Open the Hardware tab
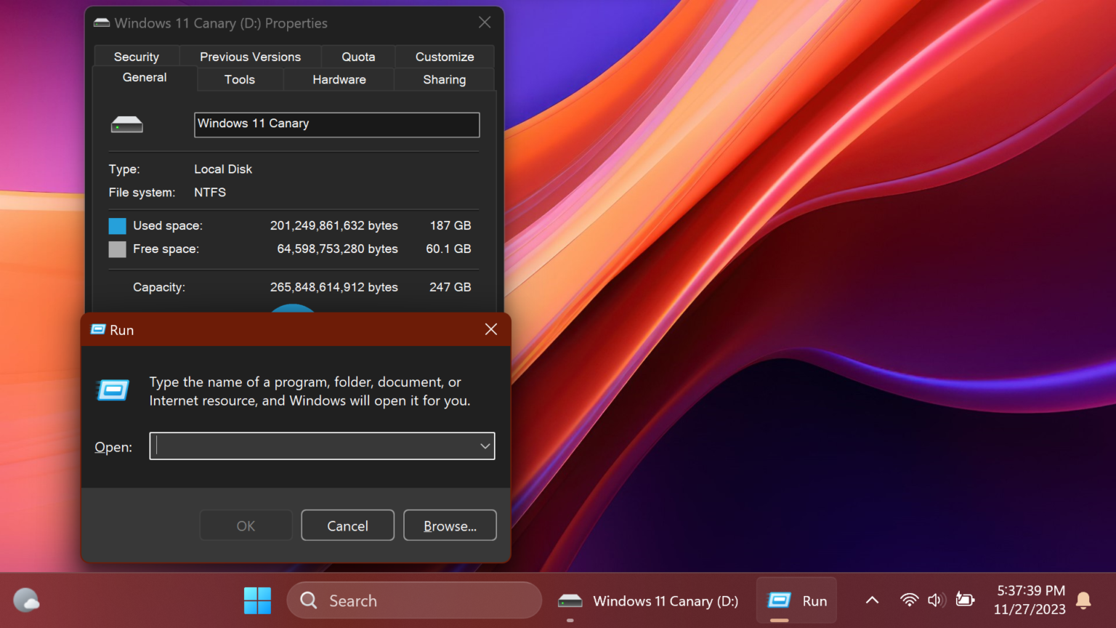The height and width of the screenshot is (628, 1116). click(x=339, y=79)
